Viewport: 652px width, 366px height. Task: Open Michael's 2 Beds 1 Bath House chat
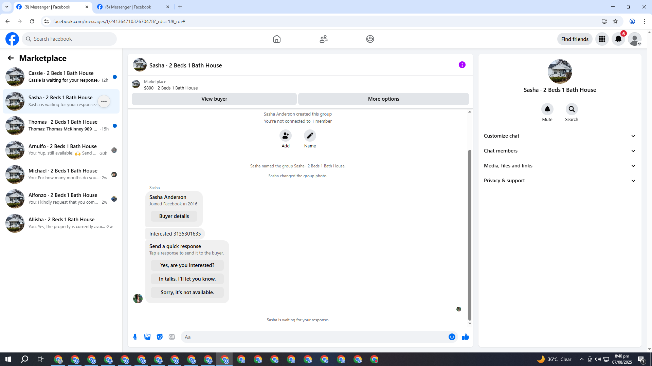point(61,175)
